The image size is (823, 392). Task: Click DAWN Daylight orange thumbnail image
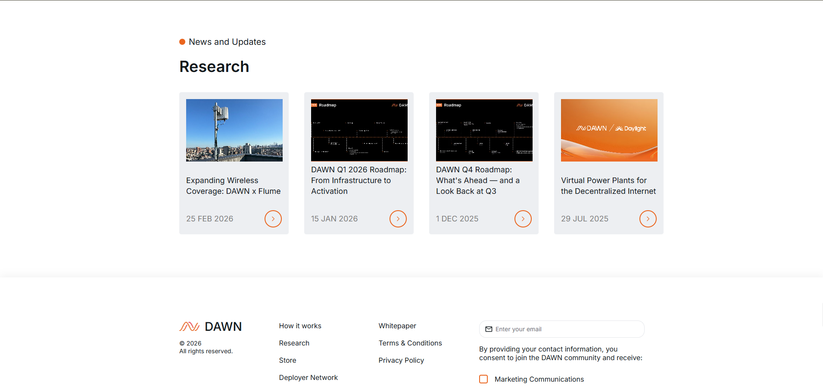click(609, 130)
